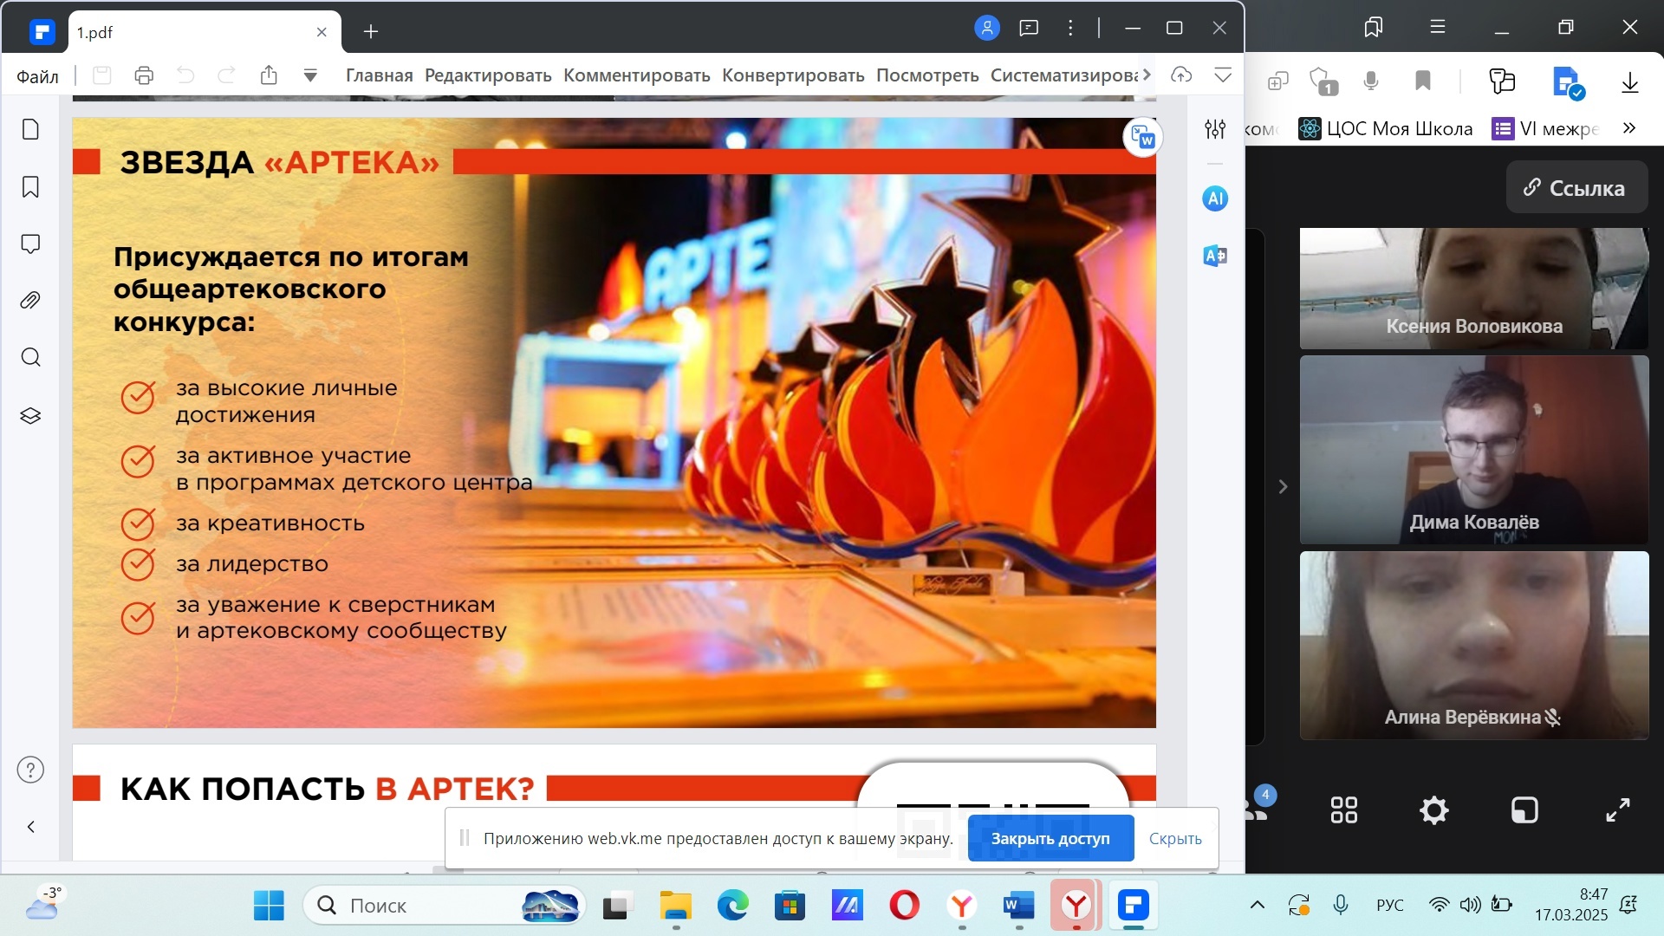The height and width of the screenshot is (936, 1664).
Task: Bookmark the page in browser toolbar
Action: pos(1423,81)
